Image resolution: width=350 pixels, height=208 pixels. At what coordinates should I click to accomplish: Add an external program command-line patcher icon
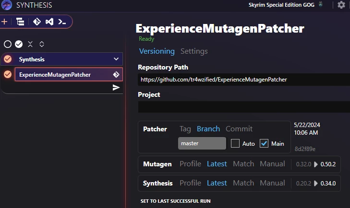tap(62, 22)
